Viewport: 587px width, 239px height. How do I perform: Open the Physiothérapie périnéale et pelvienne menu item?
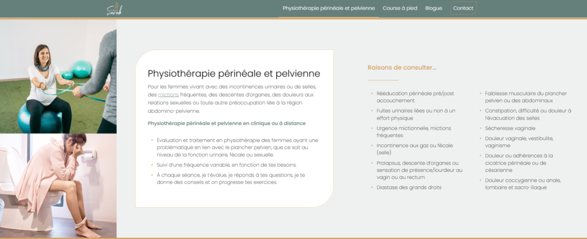(328, 9)
